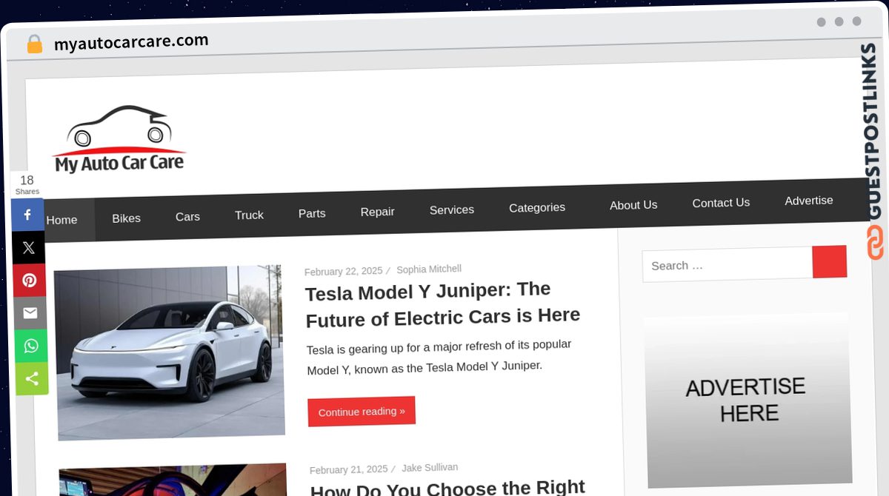Image resolution: width=889 pixels, height=496 pixels.
Task: View author Jake Sullivan's posts
Action: click(x=430, y=468)
